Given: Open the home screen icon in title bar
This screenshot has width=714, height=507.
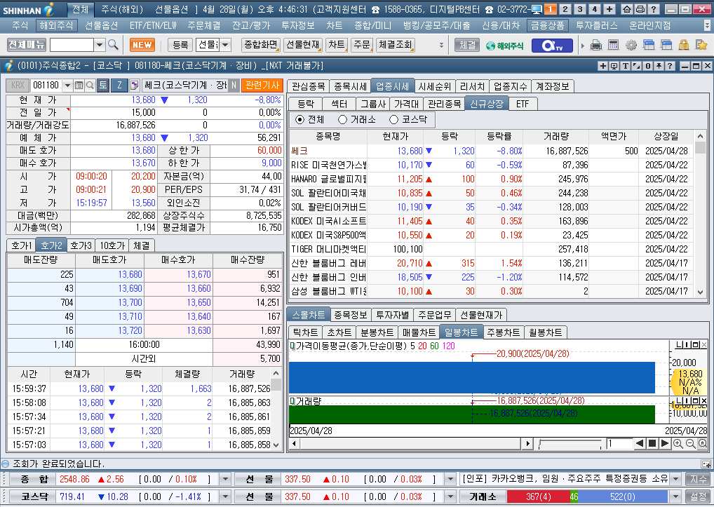Looking at the screenshot, I should [x=627, y=9].
